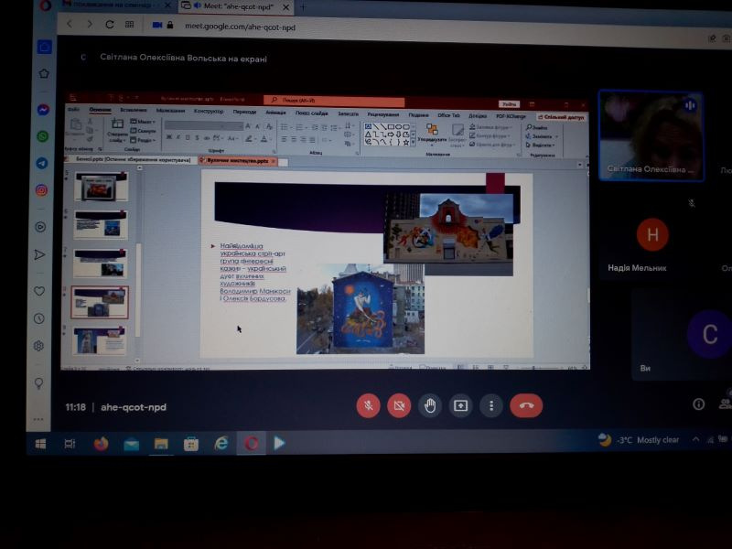Open WhatsApp in the Opera sidebar
This screenshot has height=549, width=732.
coord(42,136)
